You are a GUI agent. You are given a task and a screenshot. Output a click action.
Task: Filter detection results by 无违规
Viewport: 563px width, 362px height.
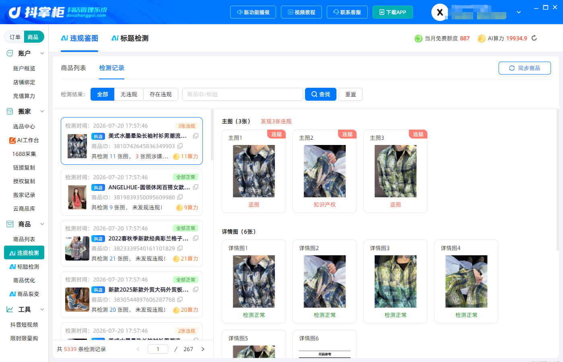[x=129, y=94]
